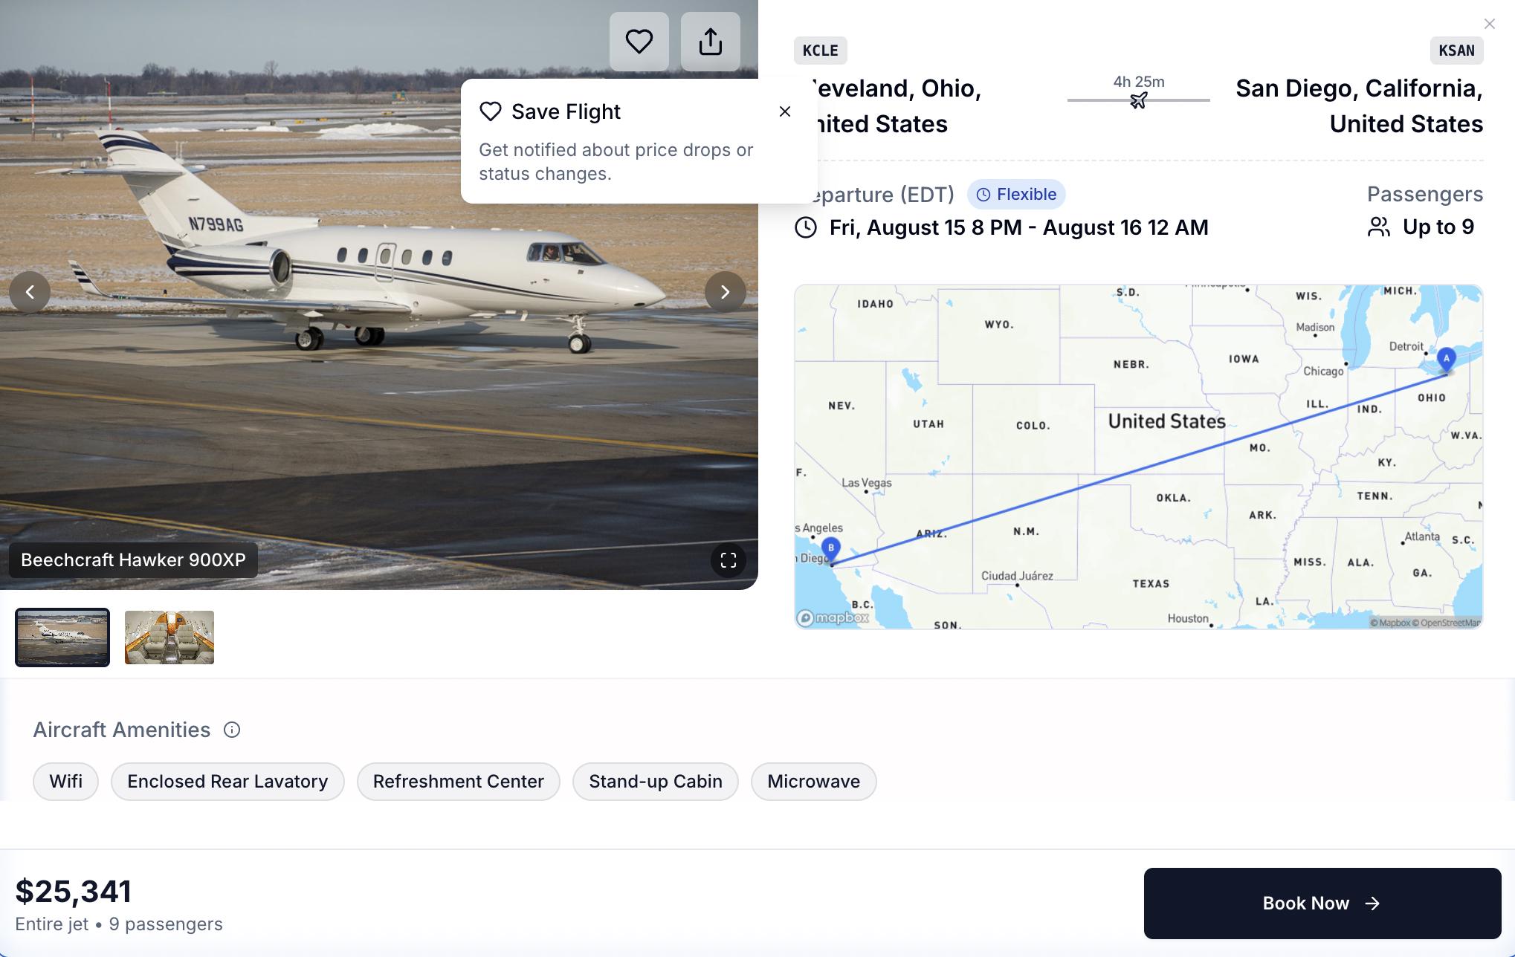Click the Enclosed Rear Lavatory chip

tap(227, 782)
